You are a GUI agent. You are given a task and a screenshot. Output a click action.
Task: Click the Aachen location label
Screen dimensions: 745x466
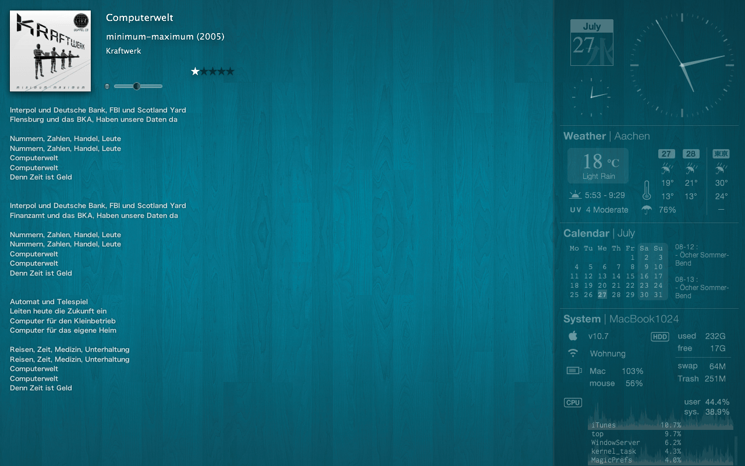coord(632,136)
